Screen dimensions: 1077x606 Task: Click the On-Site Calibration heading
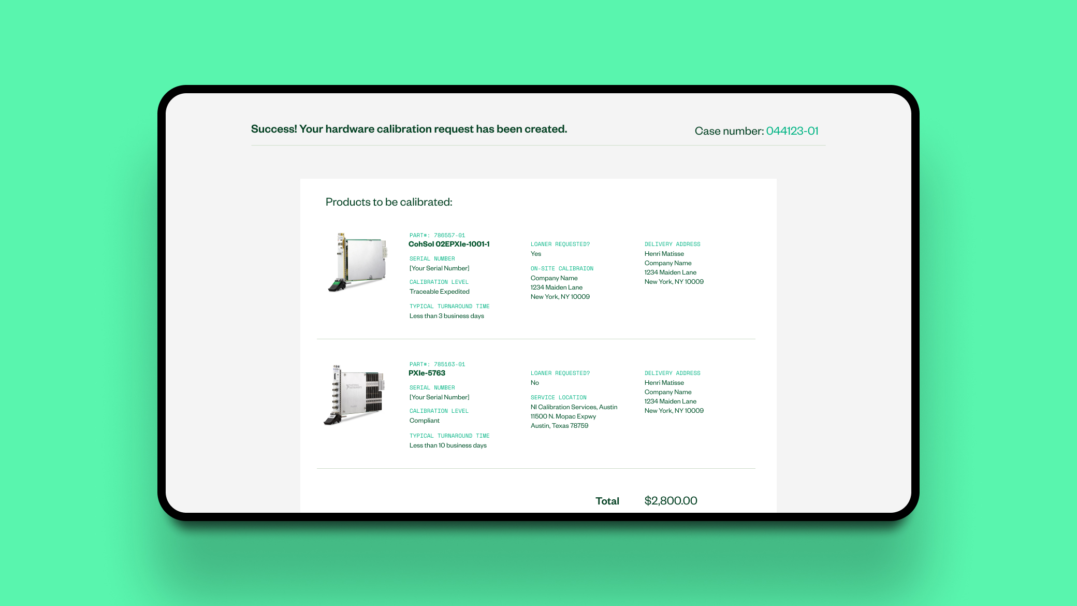[x=562, y=268]
